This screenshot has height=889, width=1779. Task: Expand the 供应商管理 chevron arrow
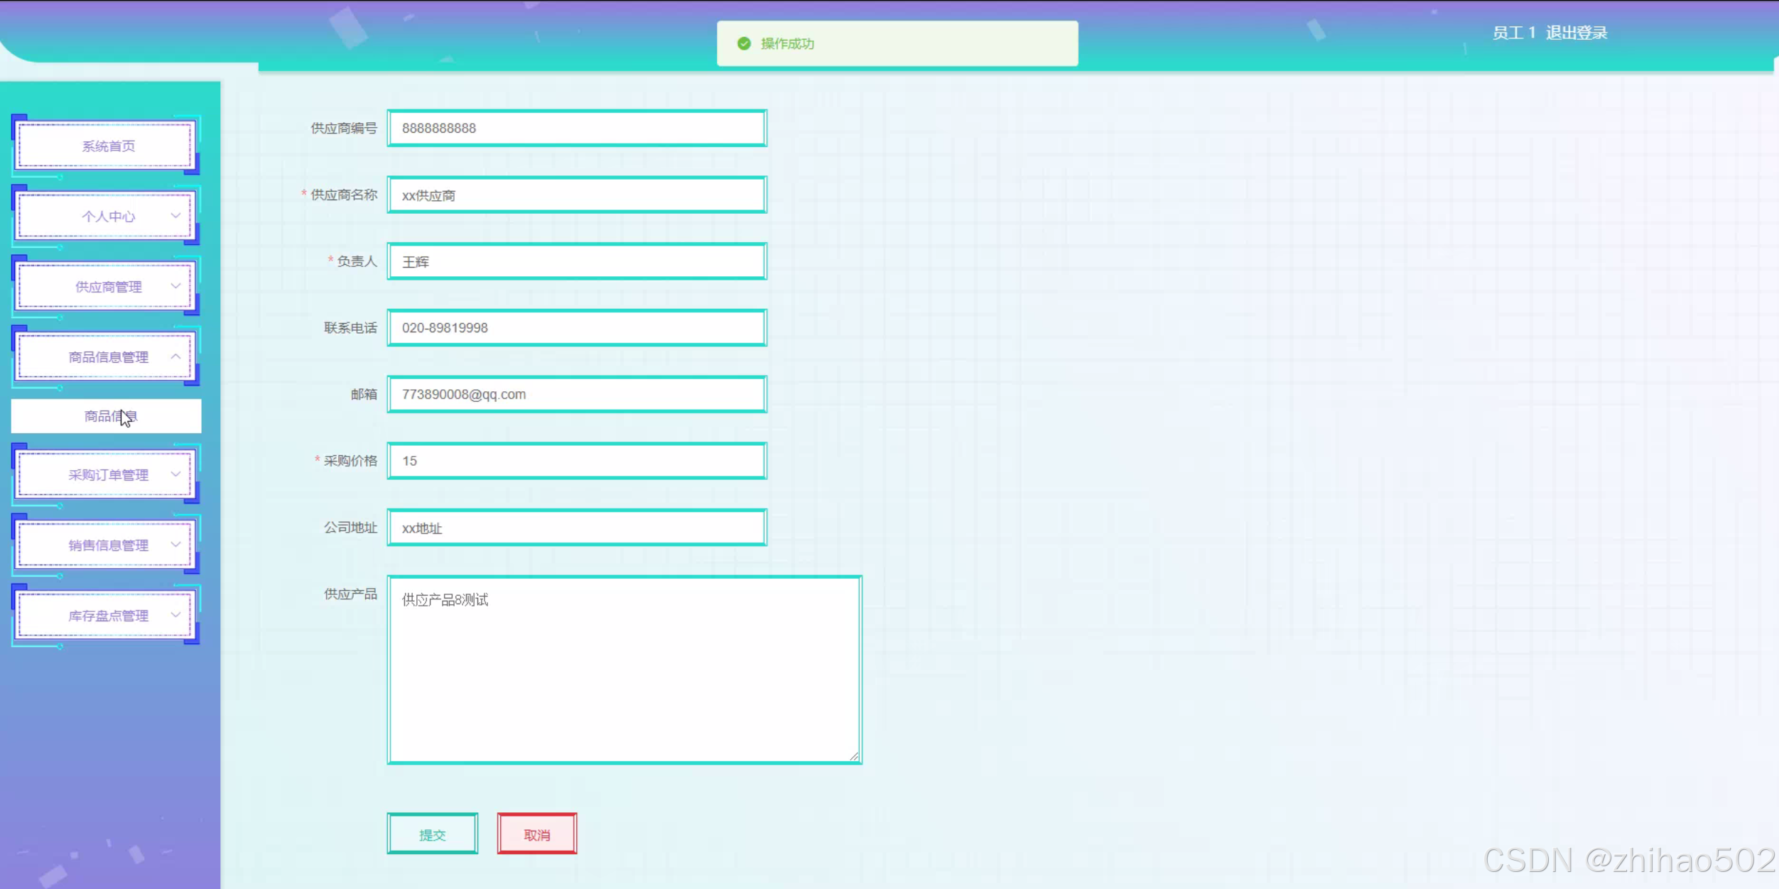(175, 286)
